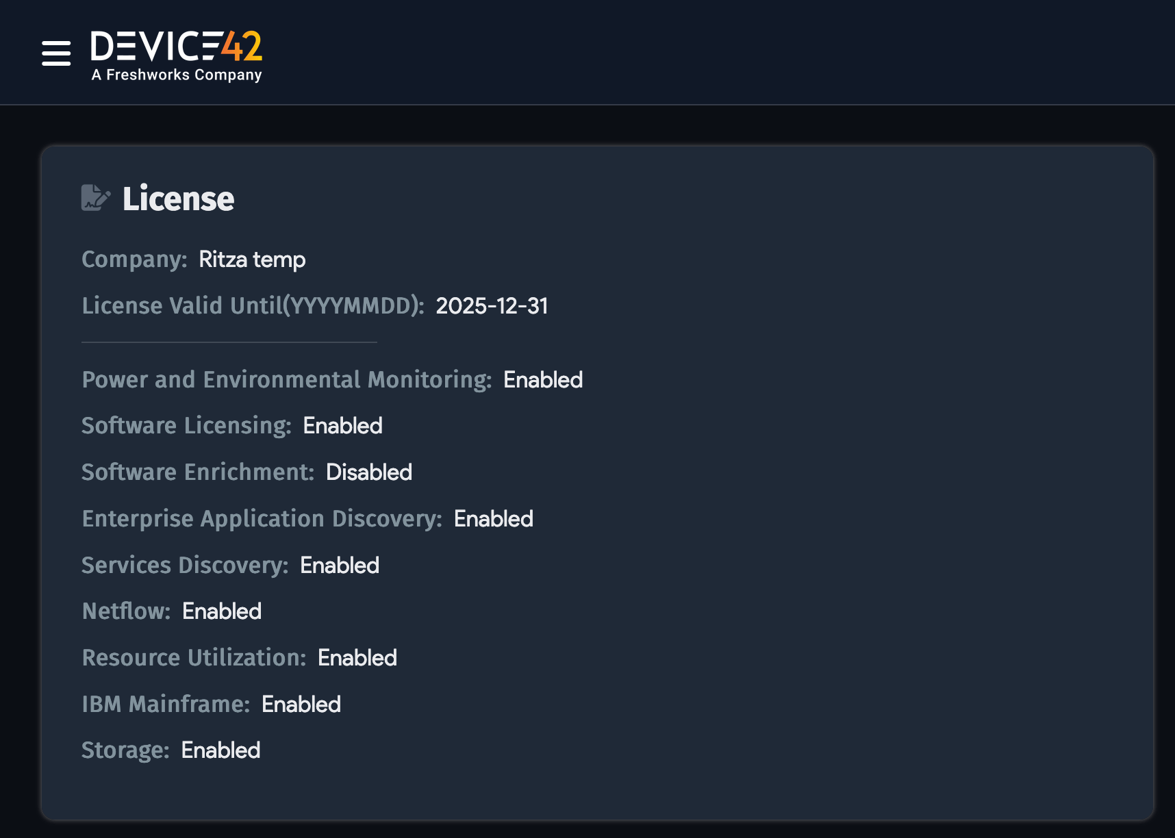Viewport: 1175px width, 838px height.
Task: Open company selector showing Ritza temp
Action: point(252,259)
